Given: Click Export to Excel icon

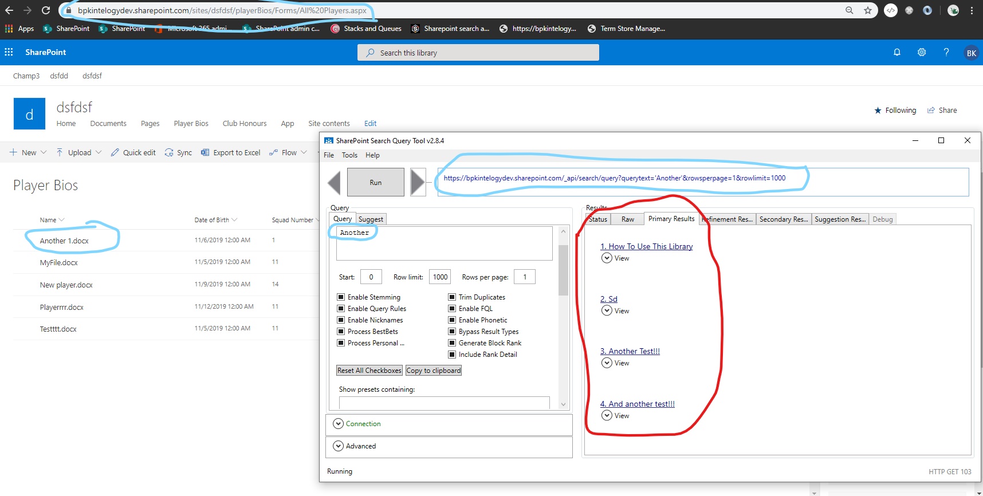Looking at the screenshot, I should [205, 152].
